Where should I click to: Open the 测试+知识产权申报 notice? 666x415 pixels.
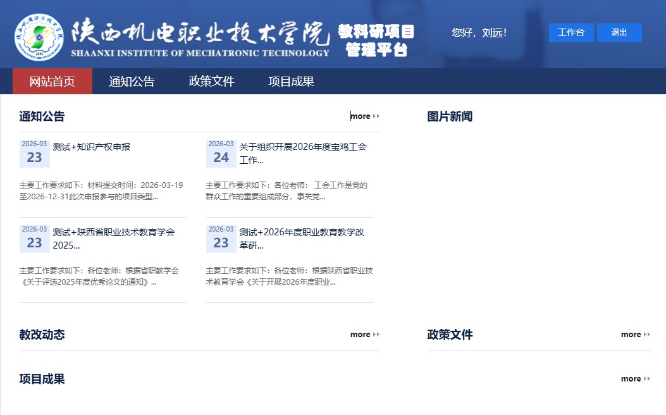[92, 147]
